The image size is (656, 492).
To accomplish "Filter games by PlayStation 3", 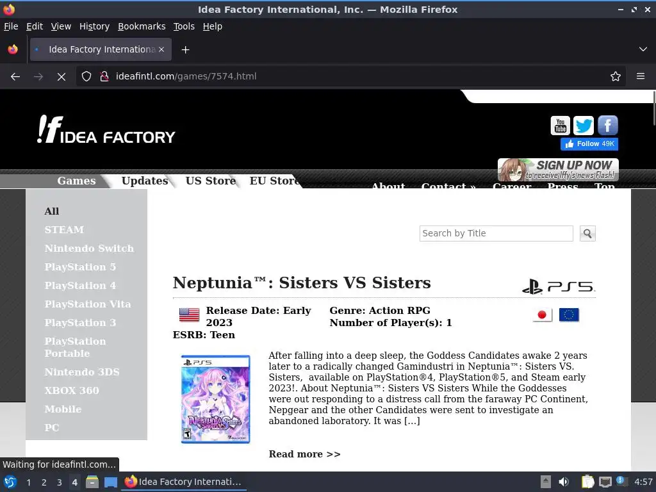I will 80,323.
